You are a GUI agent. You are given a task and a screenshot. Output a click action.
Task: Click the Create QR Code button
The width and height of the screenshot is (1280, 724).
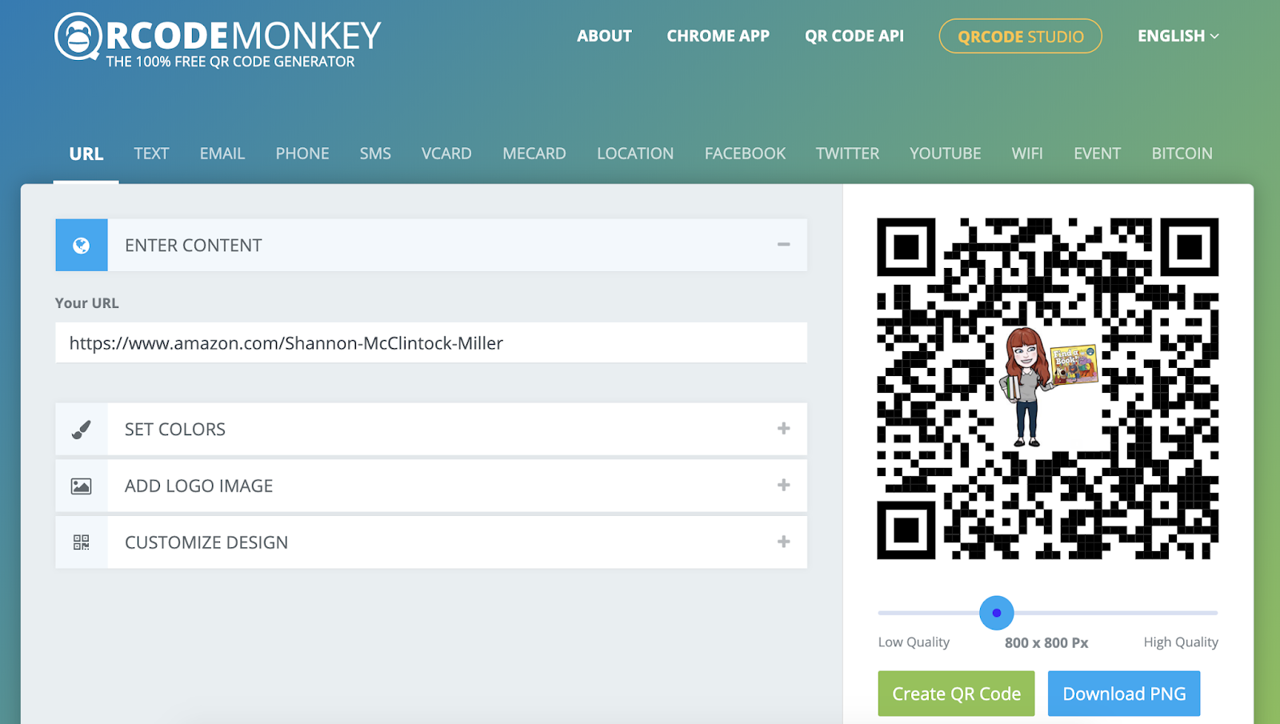(x=955, y=693)
